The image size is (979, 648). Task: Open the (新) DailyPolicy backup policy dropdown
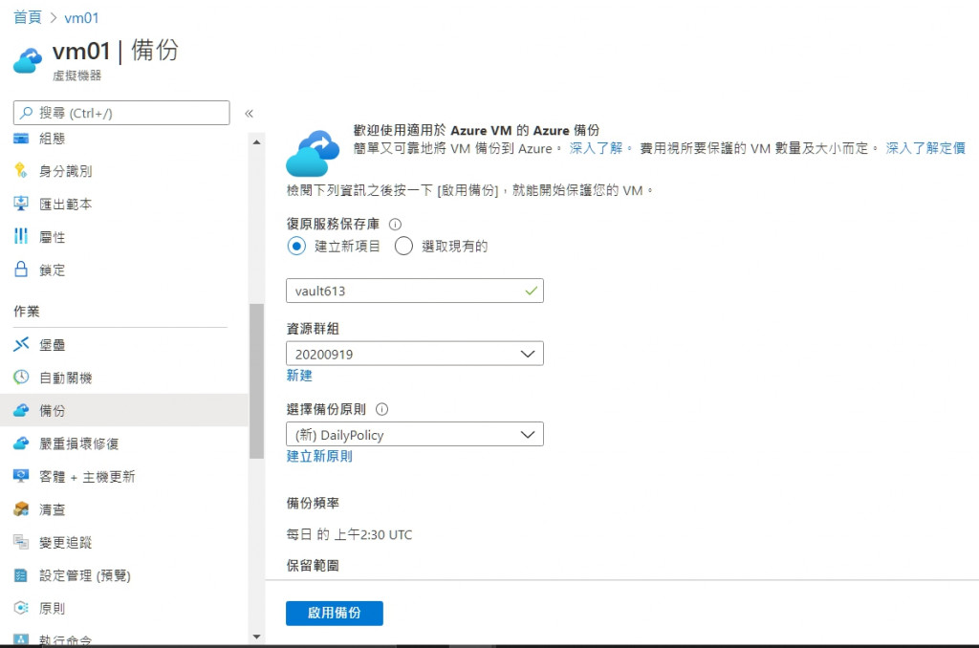pyautogui.click(x=415, y=435)
